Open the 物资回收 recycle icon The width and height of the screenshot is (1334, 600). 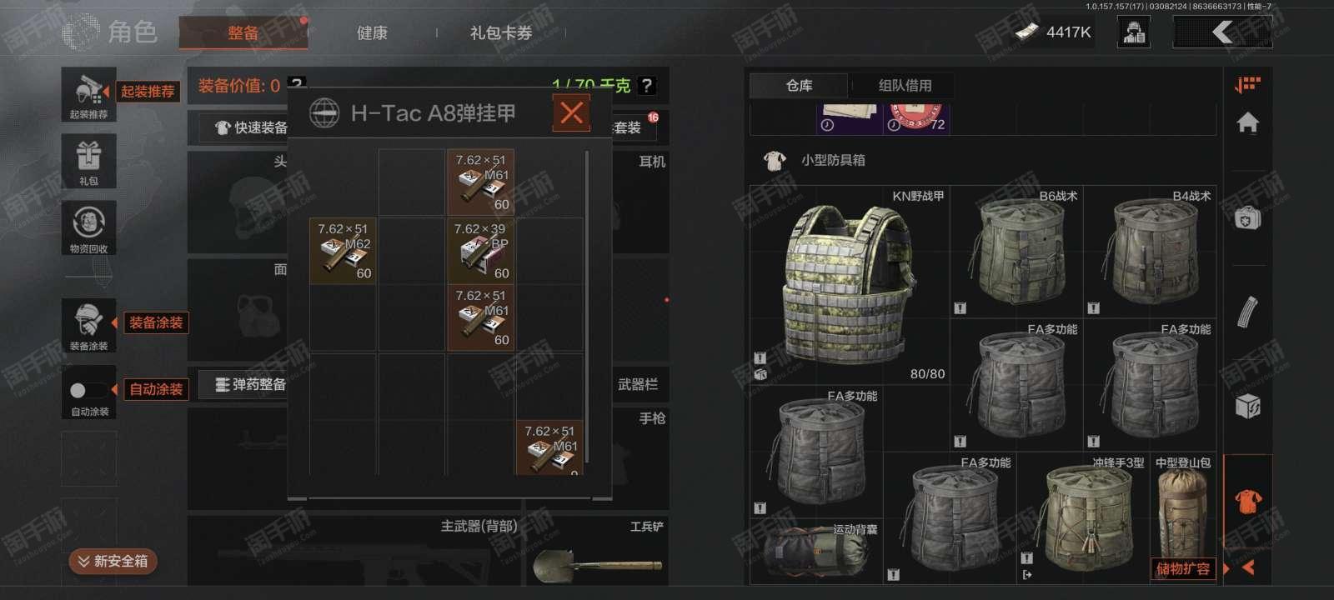coord(89,227)
